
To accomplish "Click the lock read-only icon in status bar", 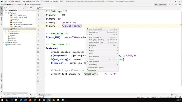I will [176, 97].
